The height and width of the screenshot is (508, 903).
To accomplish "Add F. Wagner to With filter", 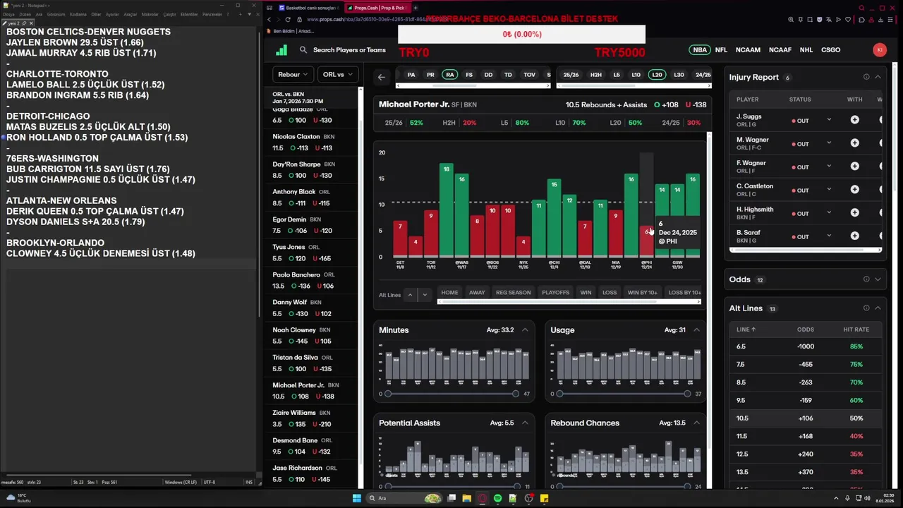I will [854, 167].
